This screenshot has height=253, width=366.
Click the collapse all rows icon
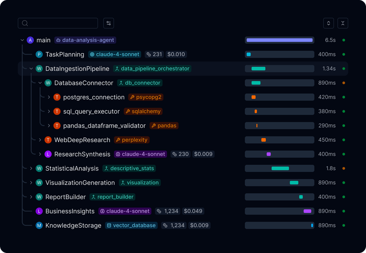[x=343, y=23]
